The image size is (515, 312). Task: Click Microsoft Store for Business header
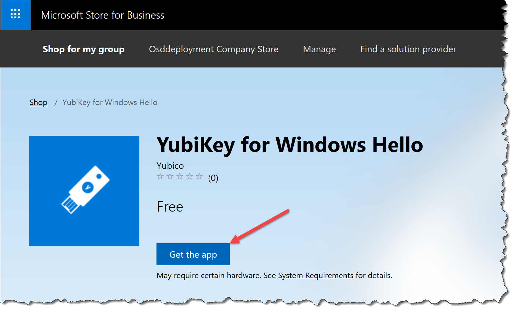click(x=103, y=15)
